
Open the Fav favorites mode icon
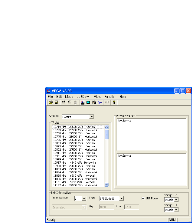pyautogui.click(x=100, y=102)
